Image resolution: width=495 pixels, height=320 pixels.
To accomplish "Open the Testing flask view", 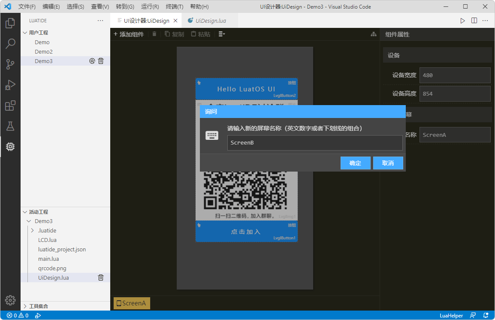I will [x=10, y=126].
